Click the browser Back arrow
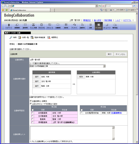Screen dimensions: 139x144 point(3,6)
